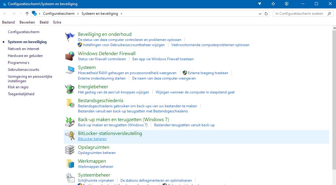This screenshot has height=185, width=336.
Task: Click the search magnifier icon
Action: 329,14
